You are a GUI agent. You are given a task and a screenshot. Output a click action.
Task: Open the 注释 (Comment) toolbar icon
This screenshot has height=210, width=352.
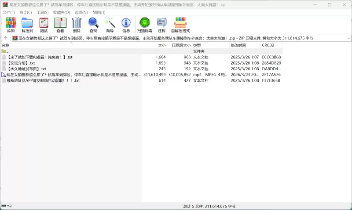click(162, 25)
